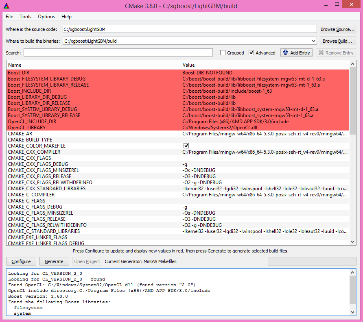Open the Options menu
Image resolution: width=363 pixels, height=322 pixels.
point(46,17)
